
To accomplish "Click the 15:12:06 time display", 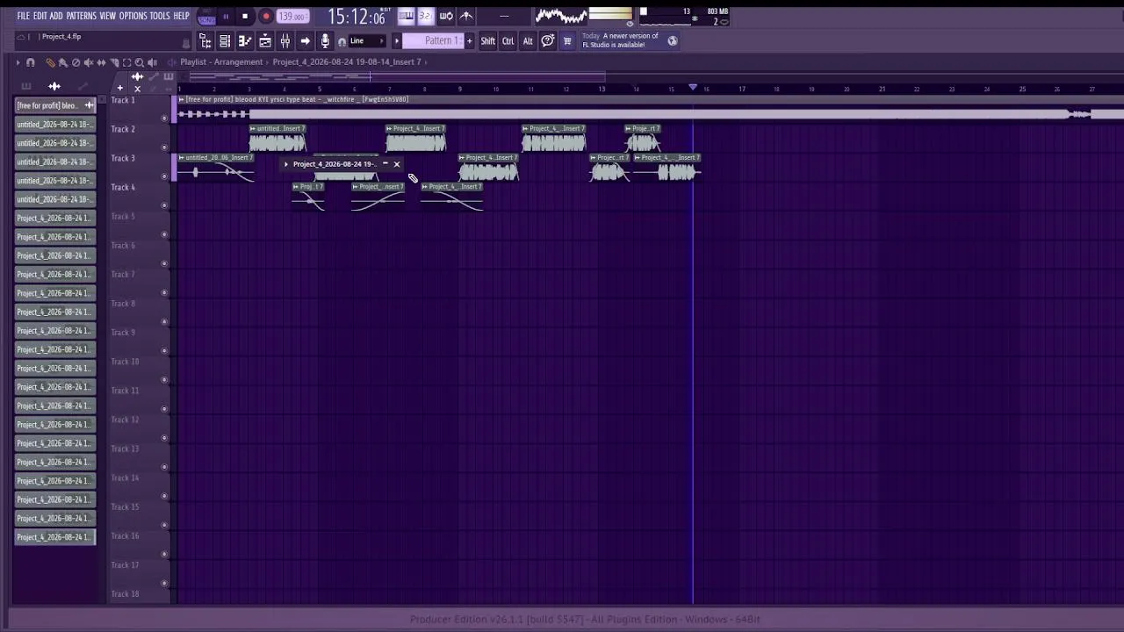I will [357, 16].
